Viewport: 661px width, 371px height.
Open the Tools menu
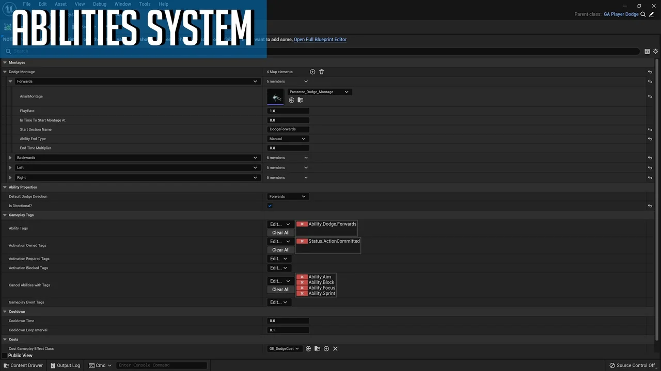(145, 4)
